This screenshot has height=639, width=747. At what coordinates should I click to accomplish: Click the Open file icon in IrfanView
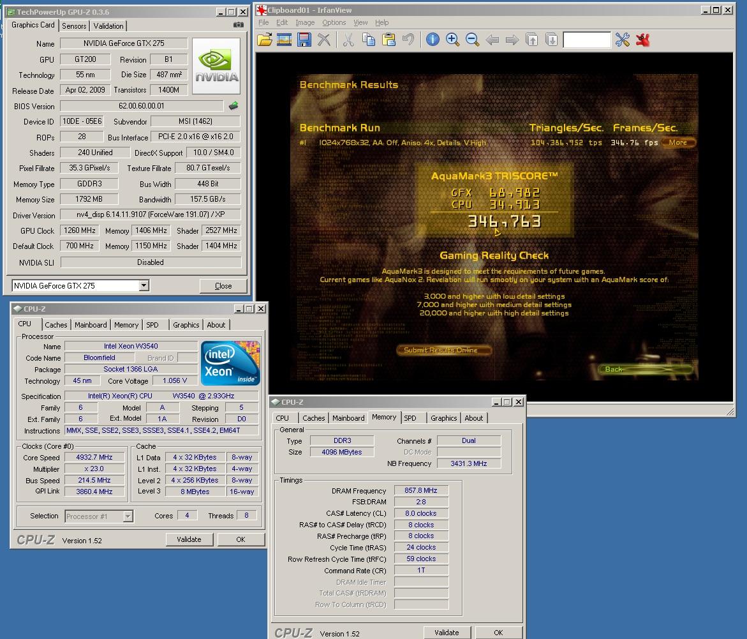pyautogui.click(x=264, y=40)
